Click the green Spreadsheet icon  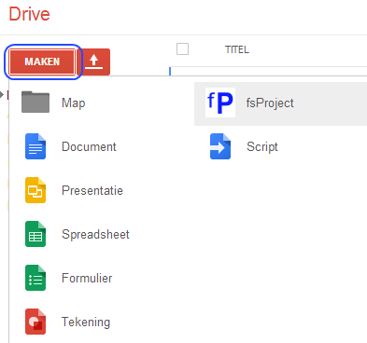tap(35, 234)
